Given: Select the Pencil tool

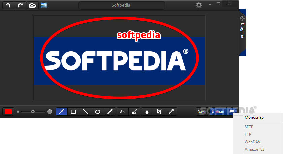Looking at the screenshot, I should click(x=110, y=112).
